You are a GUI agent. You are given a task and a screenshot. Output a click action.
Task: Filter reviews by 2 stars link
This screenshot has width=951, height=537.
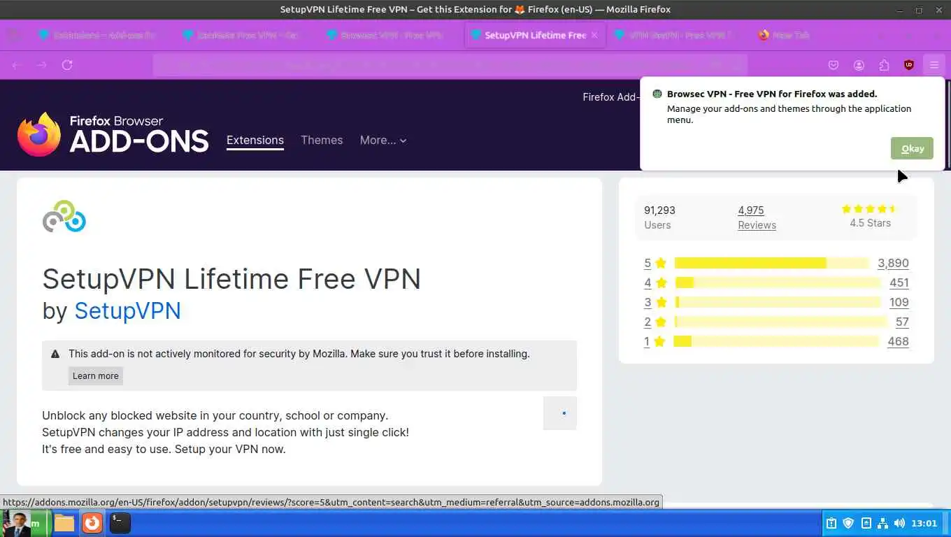coord(648,322)
